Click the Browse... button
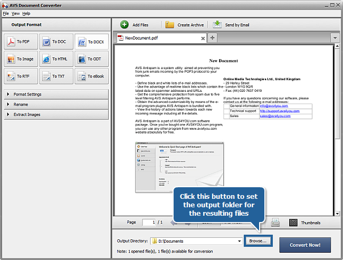 [x=258, y=241]
